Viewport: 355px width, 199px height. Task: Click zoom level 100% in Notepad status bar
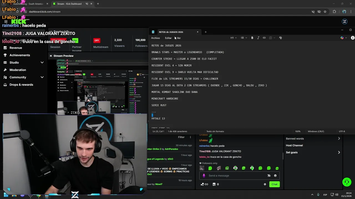coord(298,131)
